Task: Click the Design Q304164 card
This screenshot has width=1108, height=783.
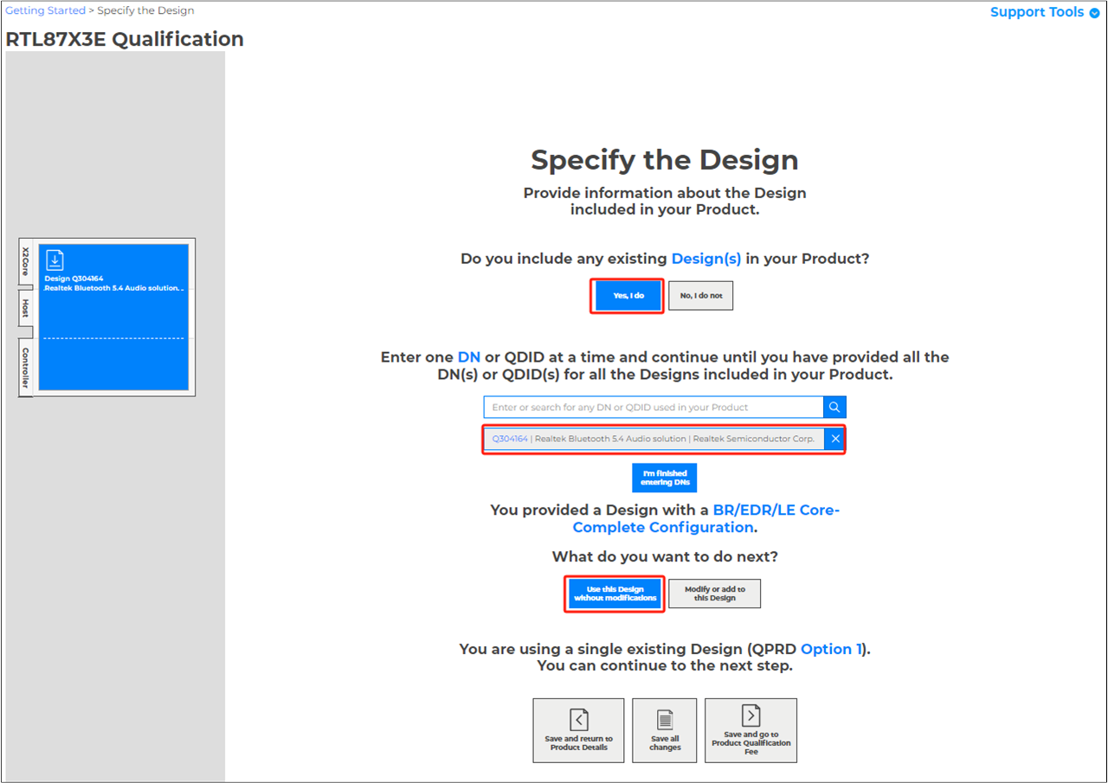Action: coord(113,317)
